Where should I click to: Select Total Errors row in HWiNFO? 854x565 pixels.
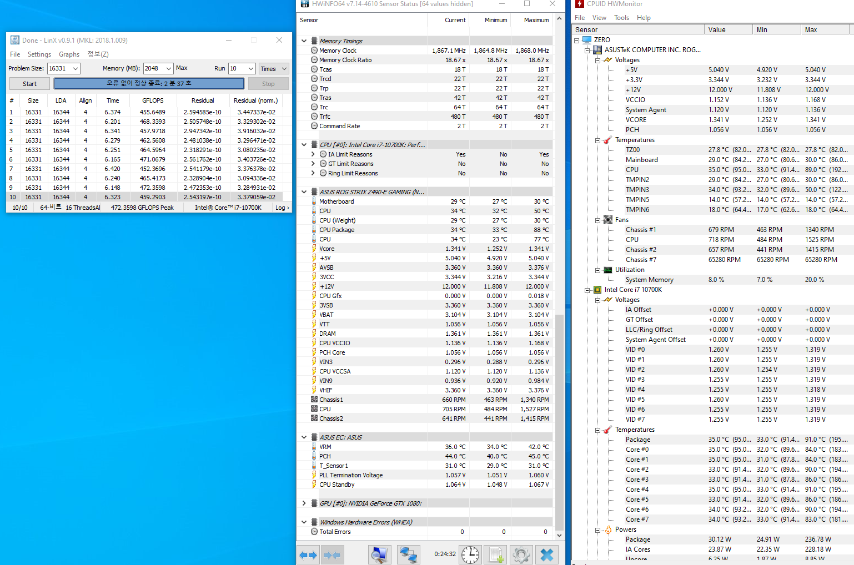click(426, 532)
